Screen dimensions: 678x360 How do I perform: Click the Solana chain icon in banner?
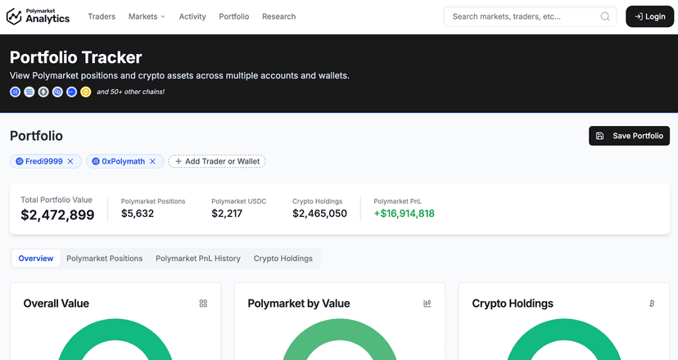(x=29, y=92)
